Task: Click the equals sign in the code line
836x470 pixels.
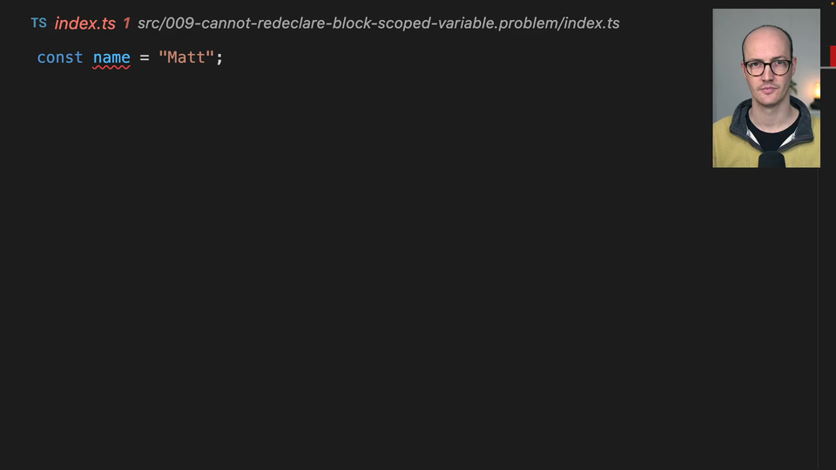Action: pyautogui.click(x=144, y=57)
